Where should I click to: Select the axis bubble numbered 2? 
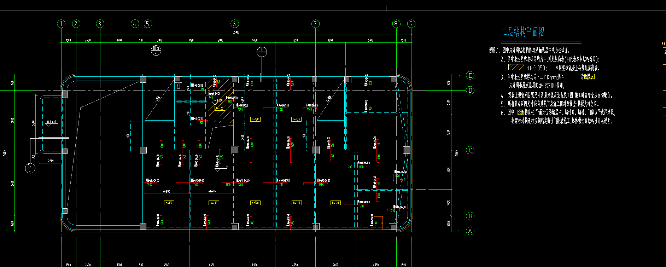tap(76, 24)
